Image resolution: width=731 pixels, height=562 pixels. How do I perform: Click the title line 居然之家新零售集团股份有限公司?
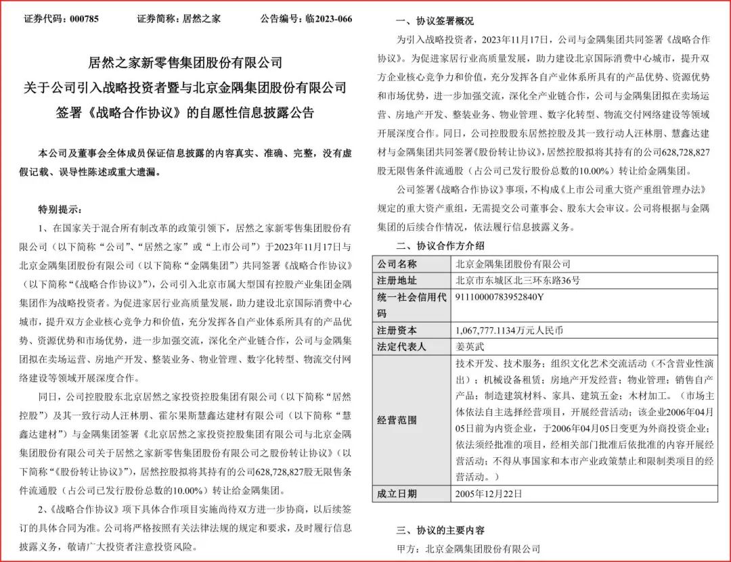[x=185, y=63]
